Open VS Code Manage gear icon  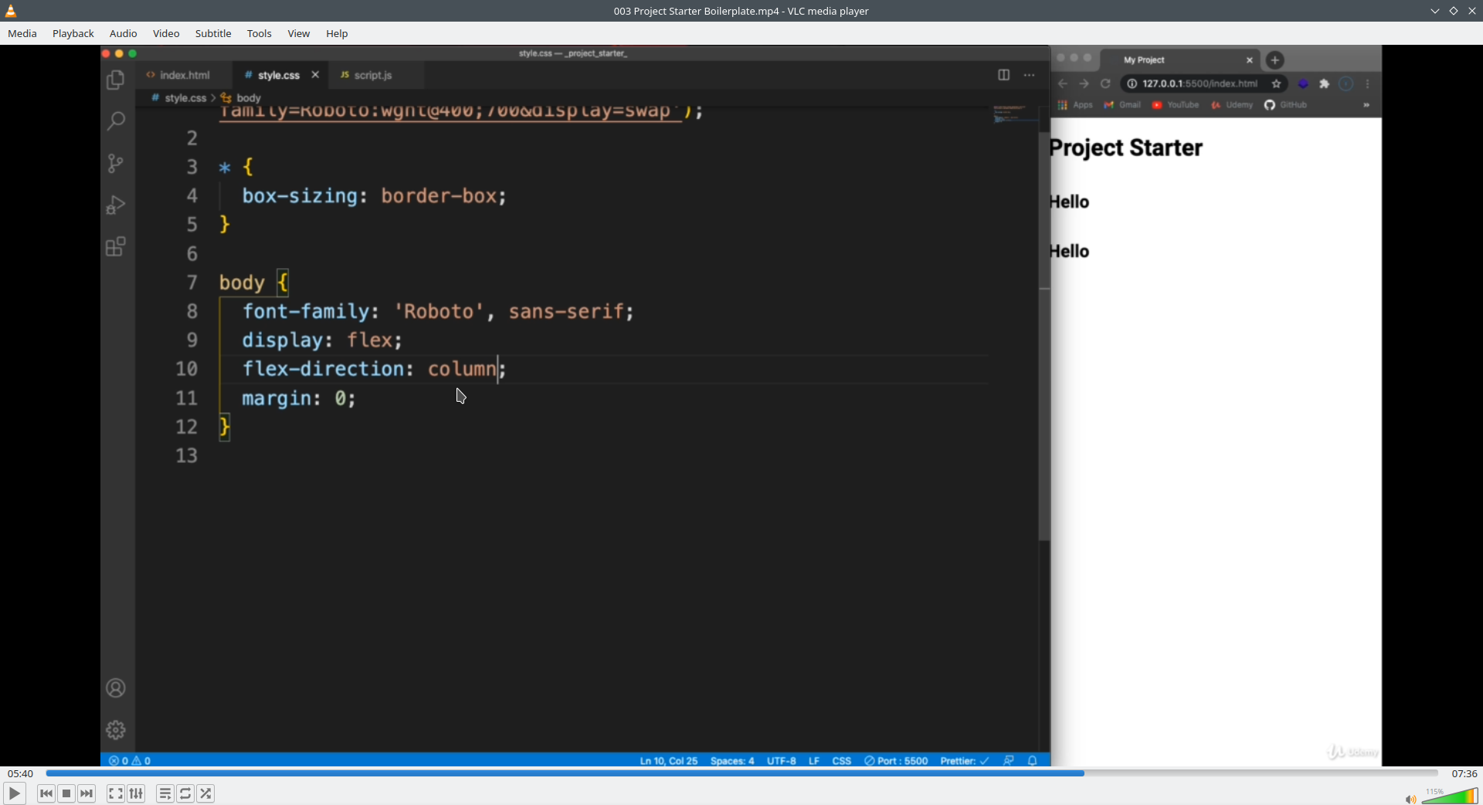click(x=116, y=730)
